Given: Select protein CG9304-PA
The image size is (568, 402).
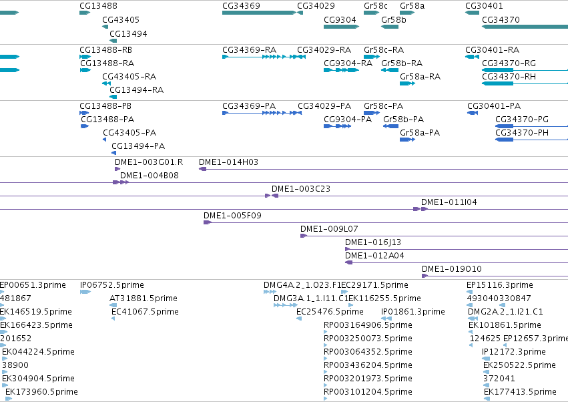Looking at the screenshot, I should click(338, 126).
